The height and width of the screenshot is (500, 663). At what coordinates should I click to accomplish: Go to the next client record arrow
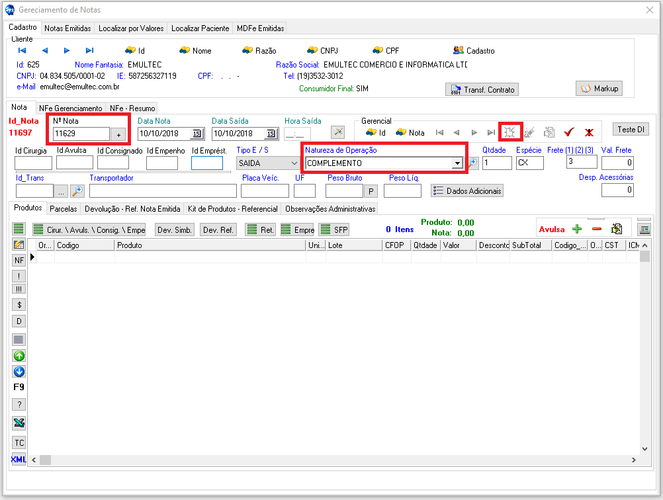[x=67, y=50]
